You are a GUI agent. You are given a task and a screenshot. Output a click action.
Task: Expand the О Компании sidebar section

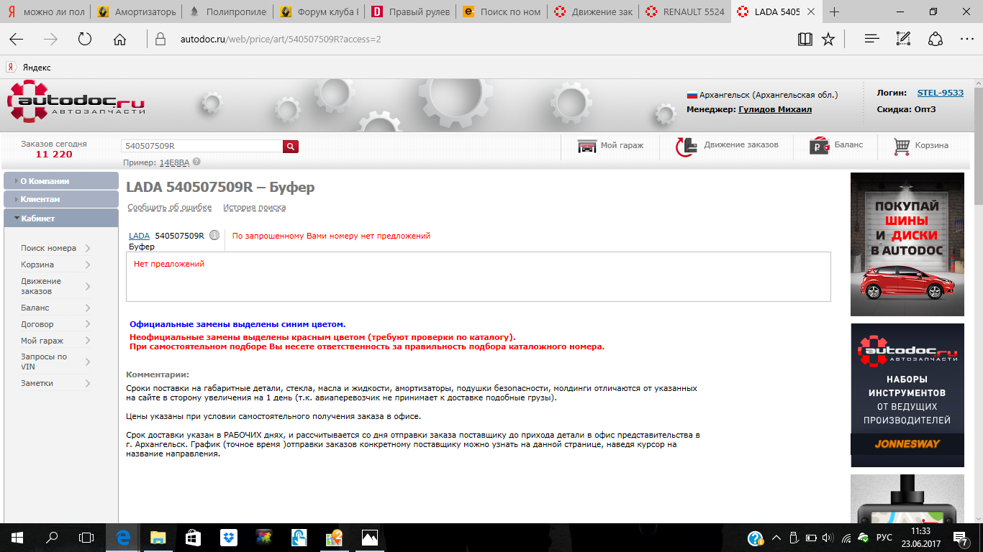pyautogui.click(x=61, y=181)
